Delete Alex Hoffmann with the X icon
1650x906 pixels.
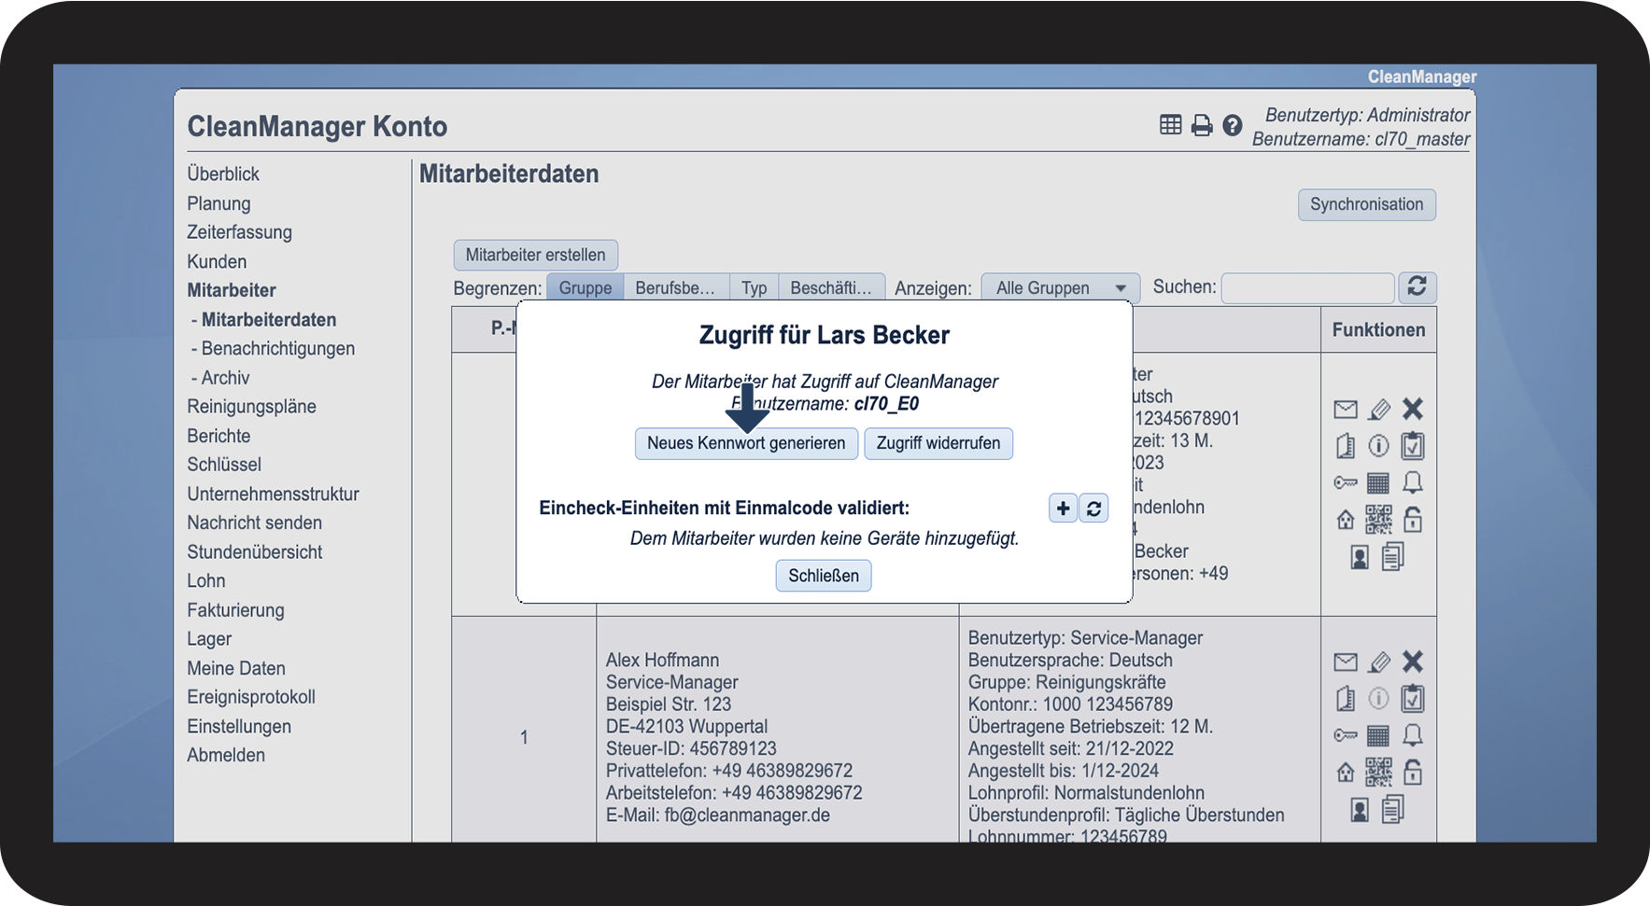(x=1413, y=662)
